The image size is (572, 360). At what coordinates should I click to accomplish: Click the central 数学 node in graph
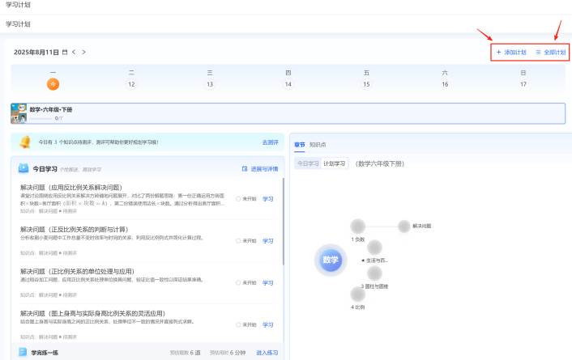click(x=331, y=260)
